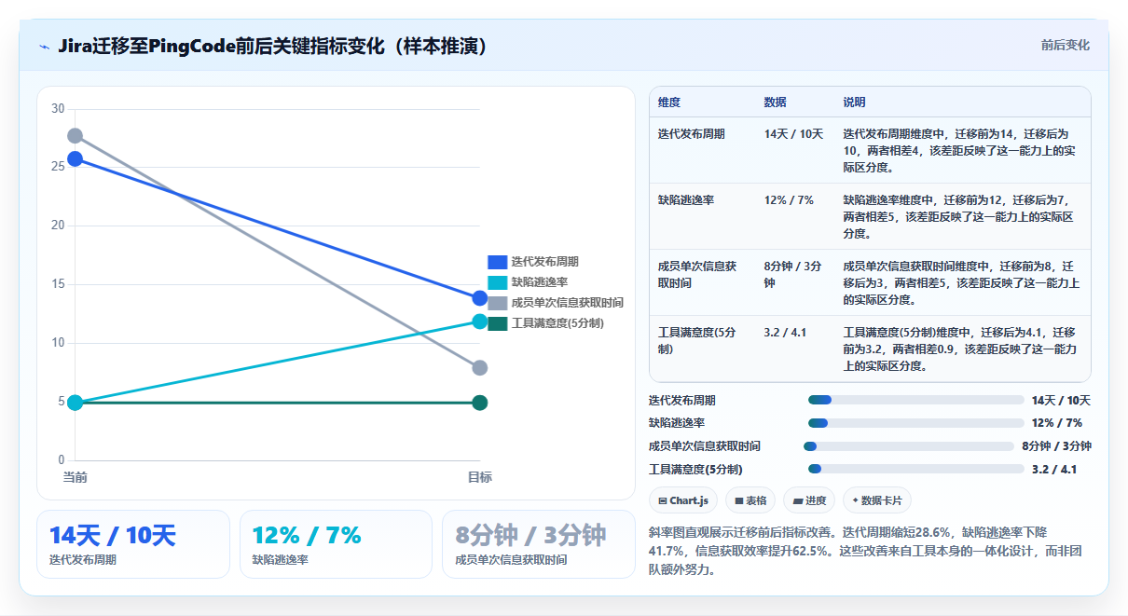Click the 数据 column header
The width and height of the screenshot is (1128, 616).
pyautogui.click(x=776, y=102)
